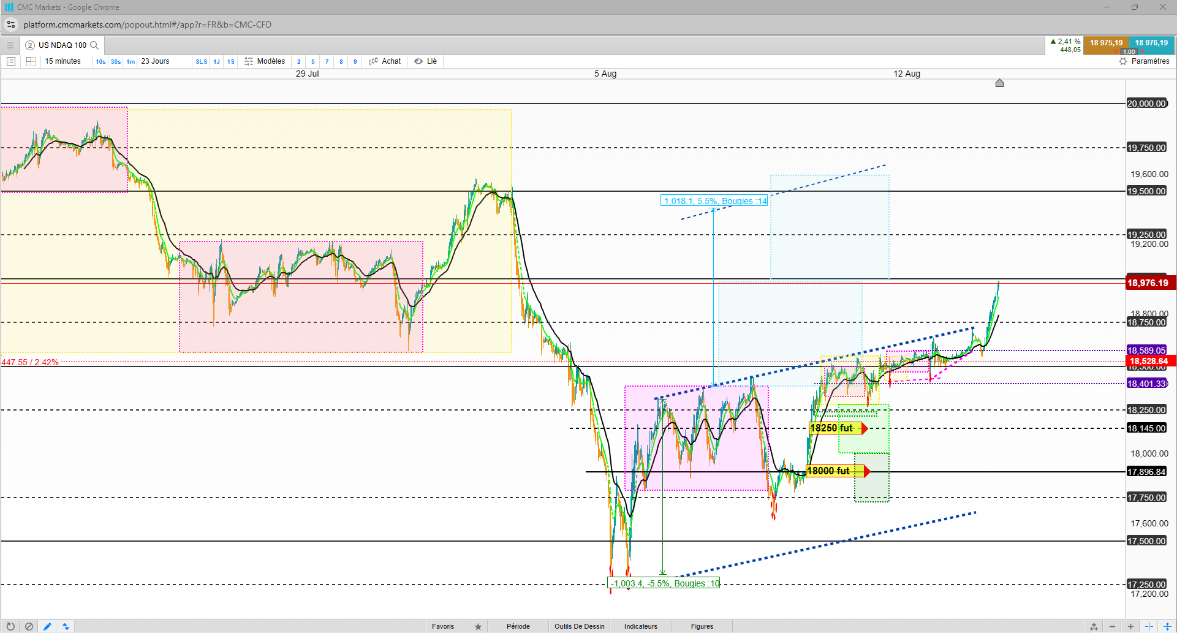
Task: Expand the Modèles templates menu
Action: pyautogui.click(x=265, y=61)
